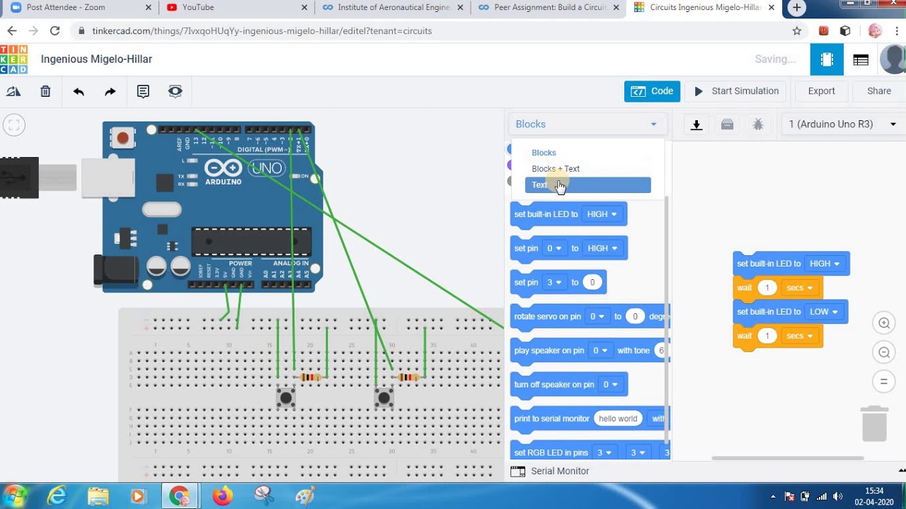
Task: Open pin dropdown in rotate servo block
Action: [597, 316]
